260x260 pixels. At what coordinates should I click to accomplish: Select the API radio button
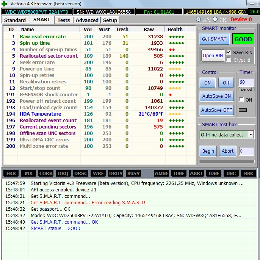click(x=199, y=19)
